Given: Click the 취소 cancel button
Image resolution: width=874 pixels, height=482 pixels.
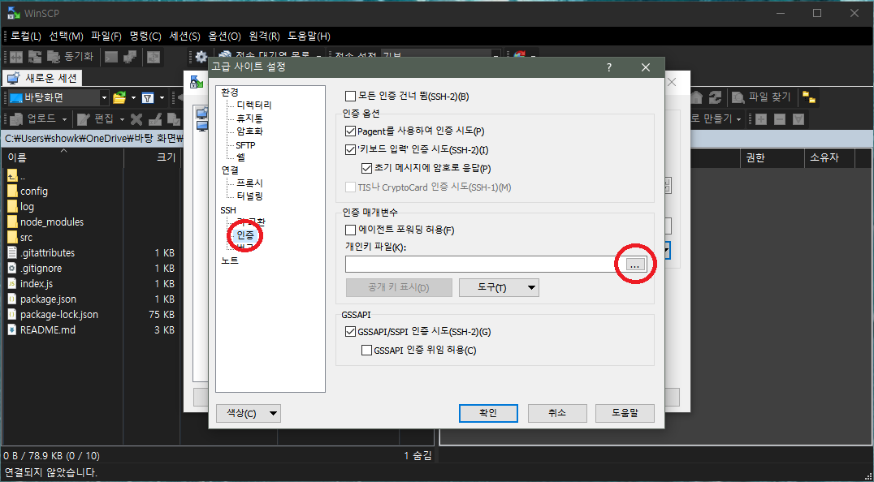Looking at the screenshot, I should coord(557,413).
